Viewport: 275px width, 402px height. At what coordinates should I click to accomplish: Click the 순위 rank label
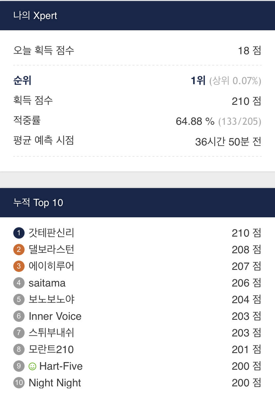22,81
